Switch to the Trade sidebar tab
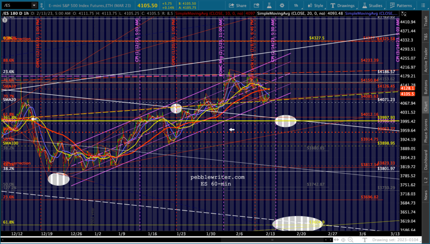Image resolution: width=430 pixels, height=244 pixels. click(426, 21)
